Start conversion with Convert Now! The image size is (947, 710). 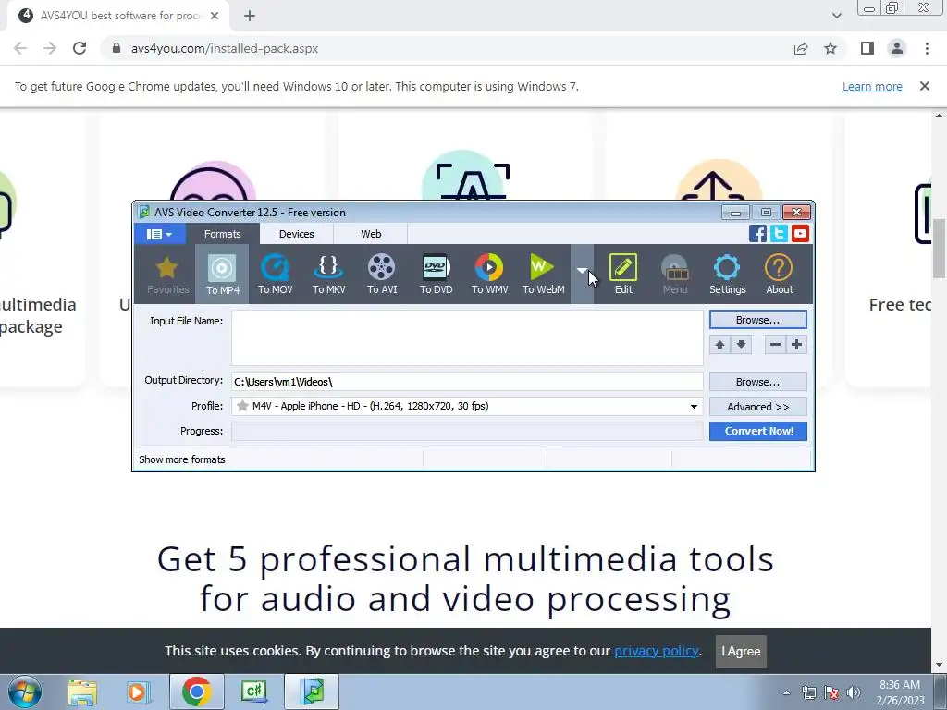pos(757,431)
